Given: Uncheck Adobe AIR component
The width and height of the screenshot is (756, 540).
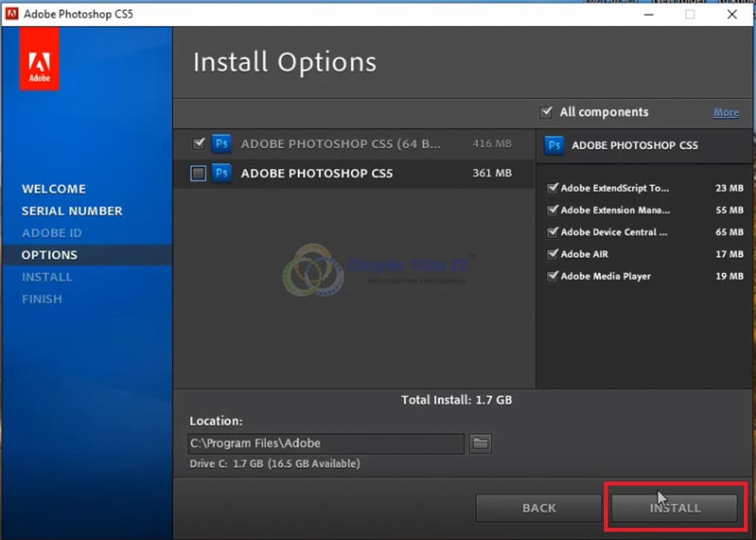Looking at the screenshot, I should (553, 254).
